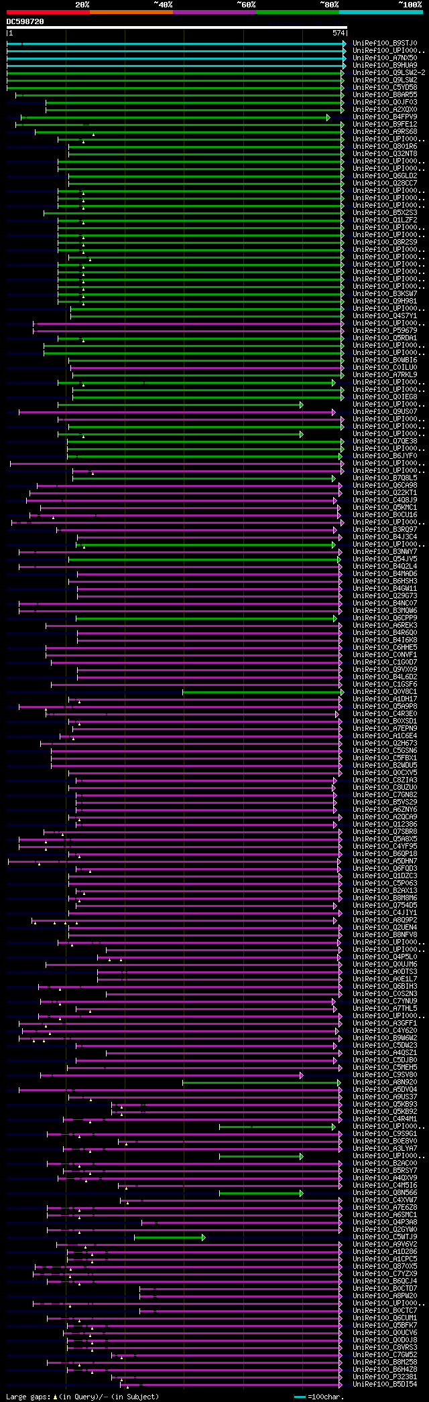
Task: Click the red ~20% legend color segment
Action: tap(48, 12)
